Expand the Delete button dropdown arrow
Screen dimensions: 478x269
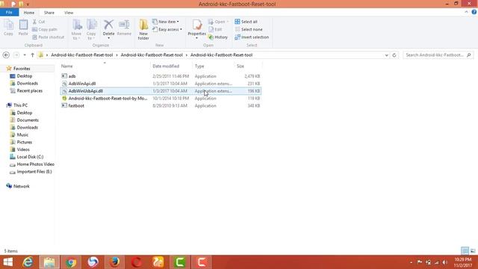click(108, 38)
